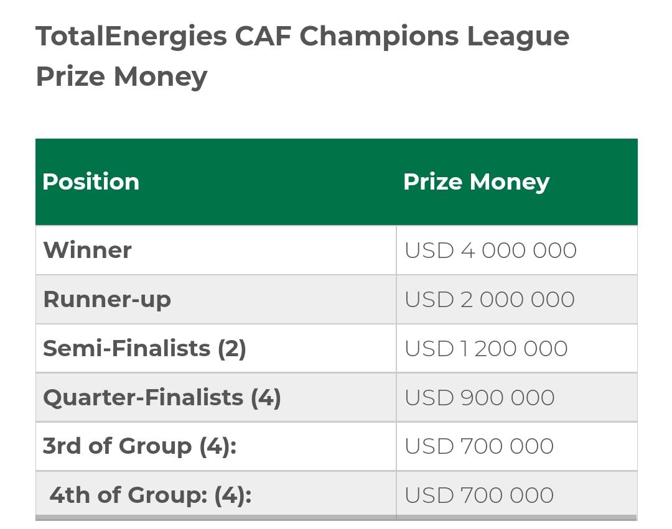
Task: Click the "USD 900 000" quarter-finalist amount
Action: (x=479, y=398)
